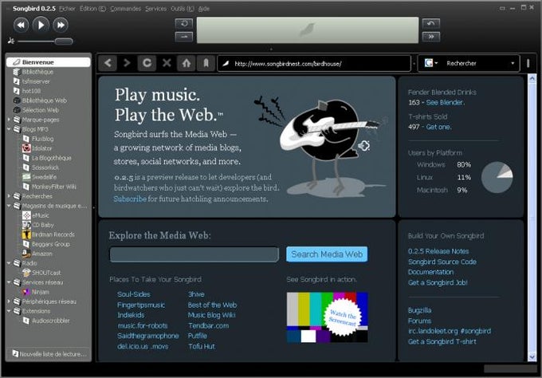Viewport: 542px width, 378px height.
Task: Click the page scrollbar down arrow
Action: (532, 356)
